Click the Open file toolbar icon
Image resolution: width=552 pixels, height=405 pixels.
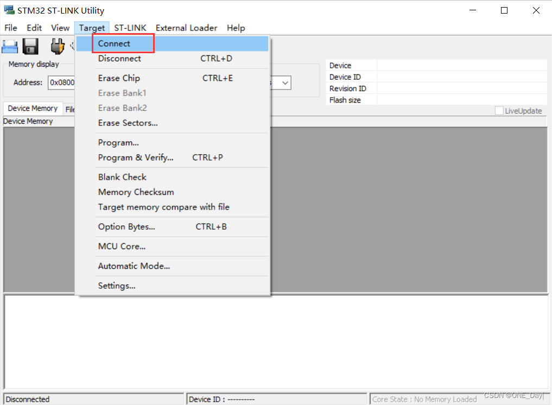point(10,47)
